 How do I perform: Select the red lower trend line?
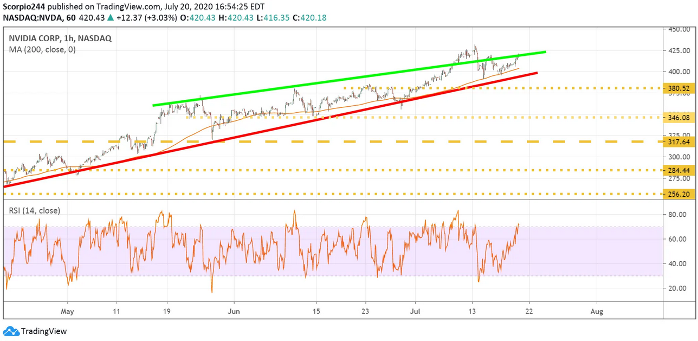point(270,129)
